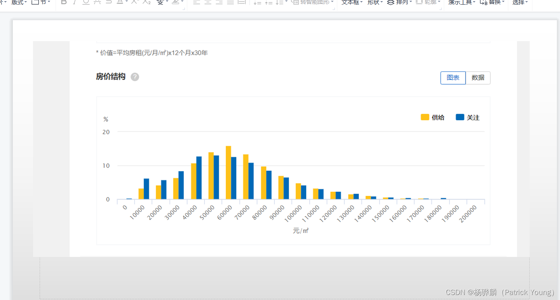Open the 形状 shapes dropdown
This screenshot has height=300, width=560.
(375, 2)
